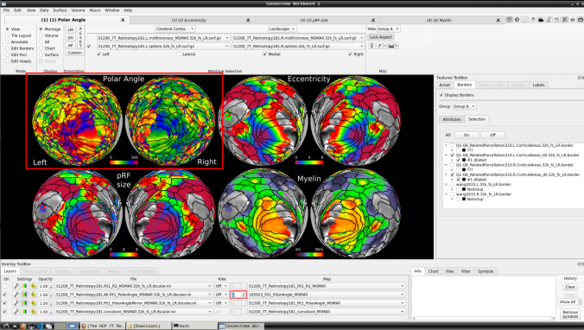
Task: Uncheck the first '#1 dilated' border checkbox
Action: point(459,160)
